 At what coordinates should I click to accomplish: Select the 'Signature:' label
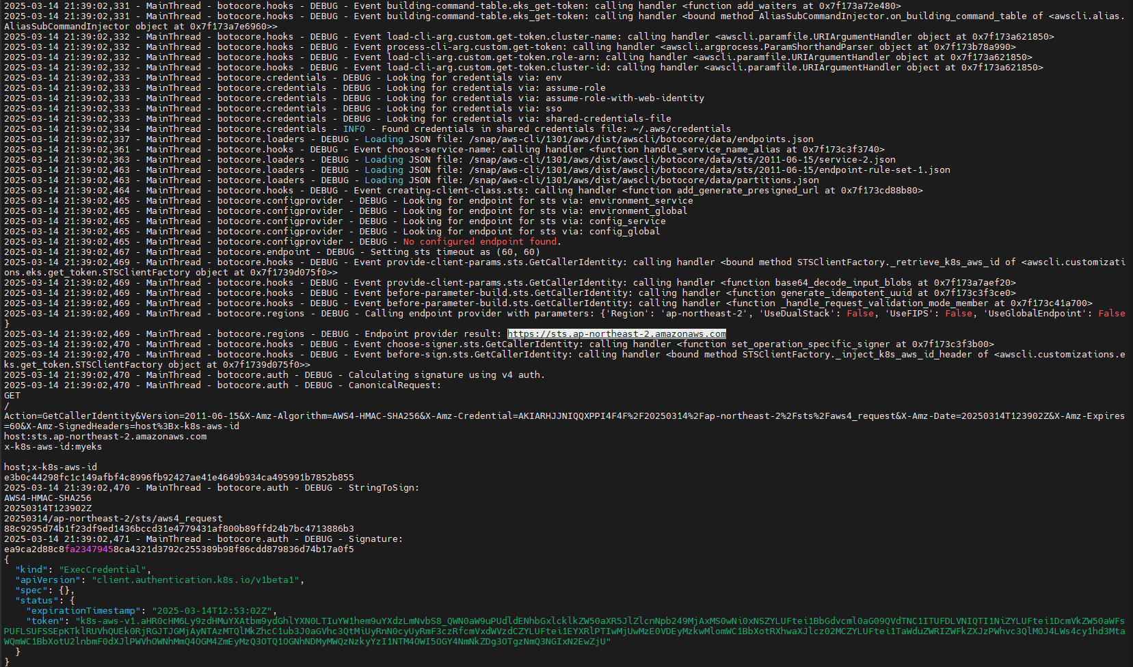376,539
